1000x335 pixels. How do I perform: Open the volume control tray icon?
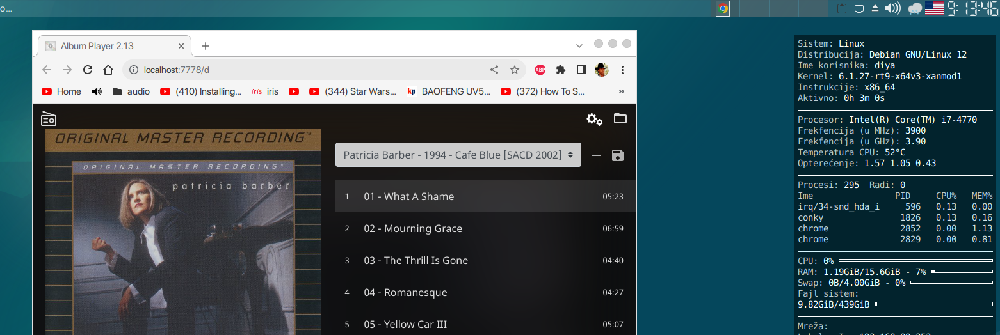[892, 8]
